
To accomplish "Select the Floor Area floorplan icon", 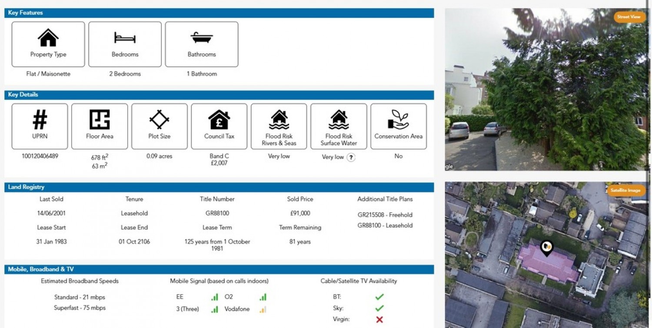I will (100, 119).
